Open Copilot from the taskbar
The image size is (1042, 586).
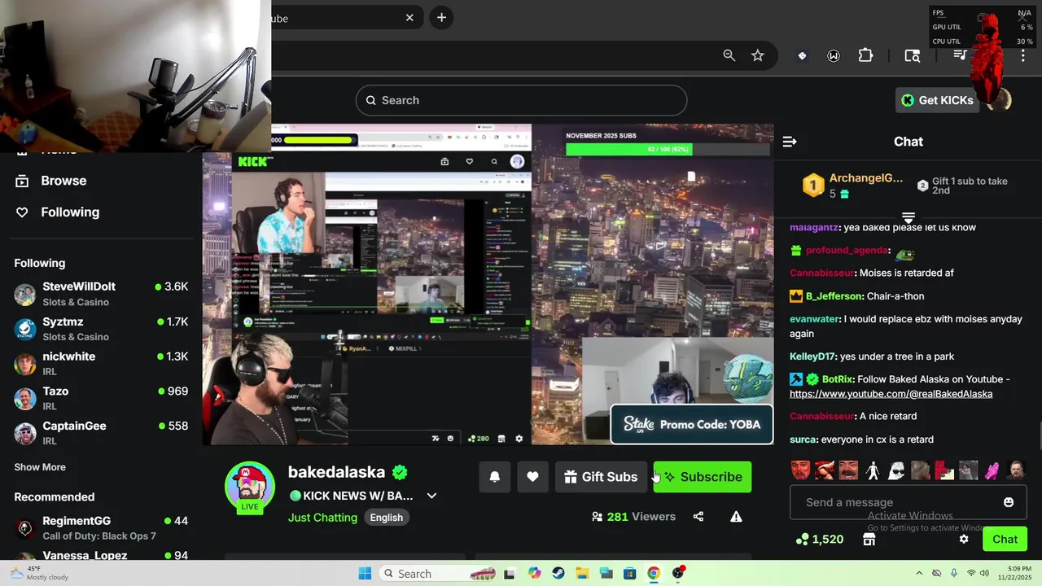[534, 574]
